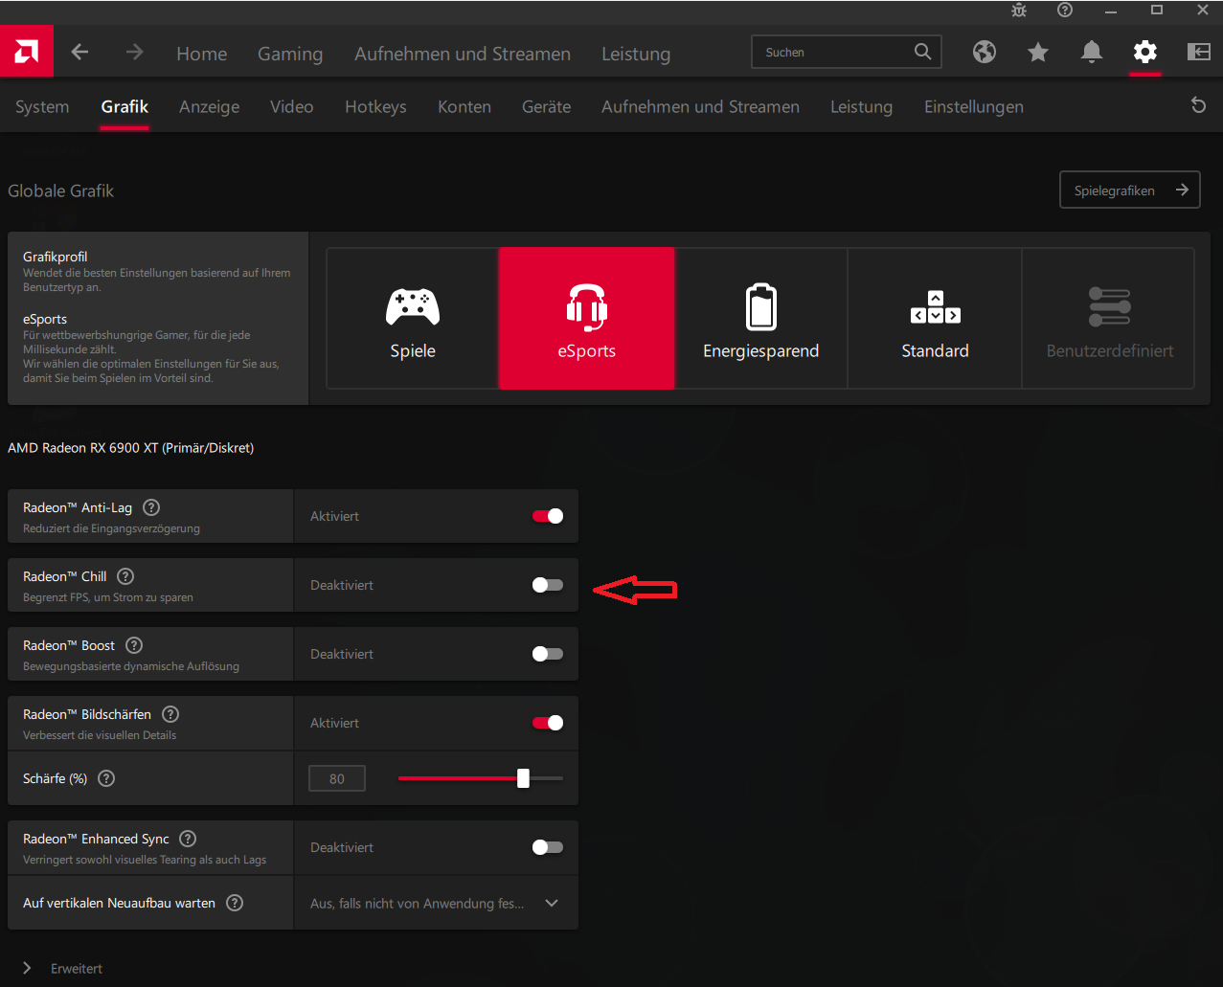The image size is (1223, 987).
Task: Click the Globale Grafik heading
Action: (x=60, y=191)
